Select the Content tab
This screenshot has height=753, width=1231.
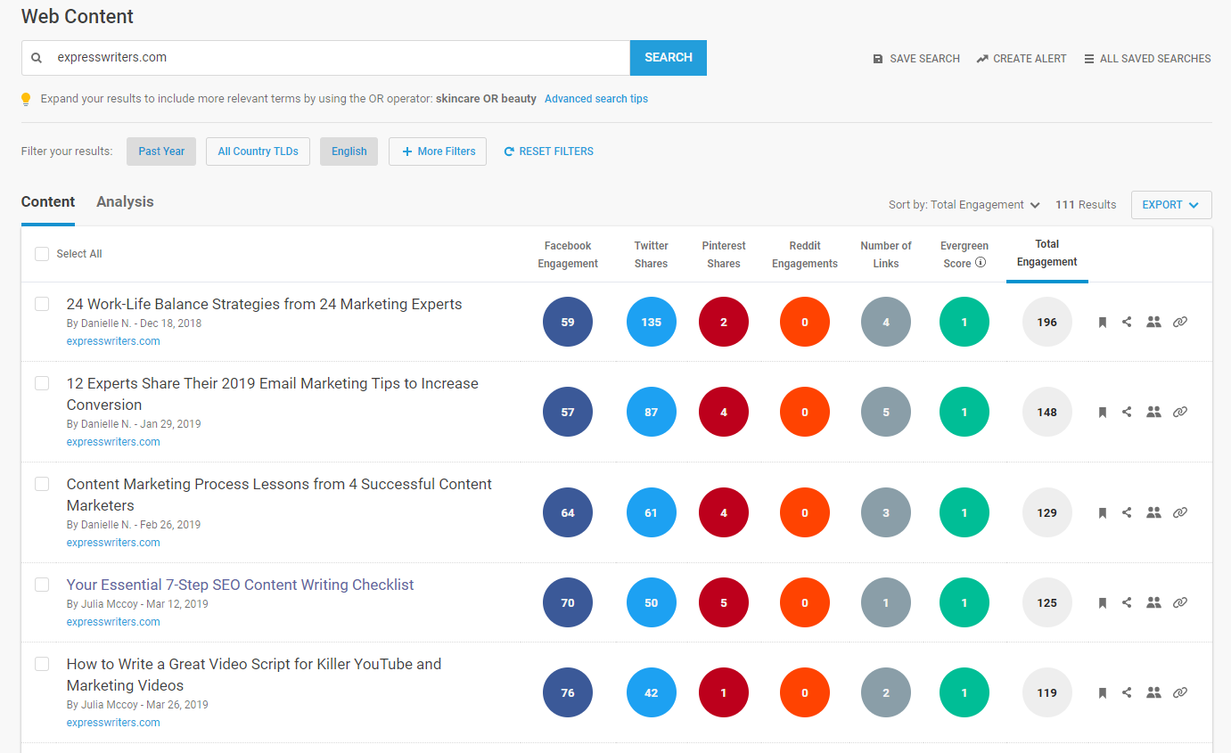click(x=48, y=202)
